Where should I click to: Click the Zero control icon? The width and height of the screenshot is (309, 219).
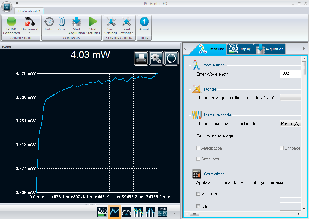pyautogui.click(x=61, y=22)
